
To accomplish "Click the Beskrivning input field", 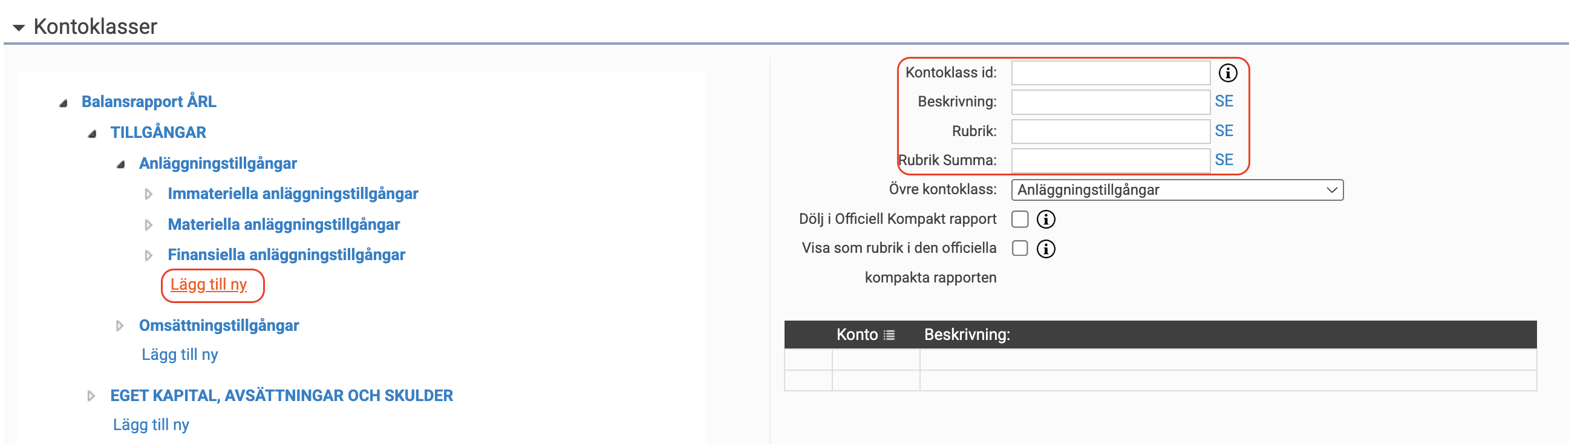I will [x=1111, y=102].
